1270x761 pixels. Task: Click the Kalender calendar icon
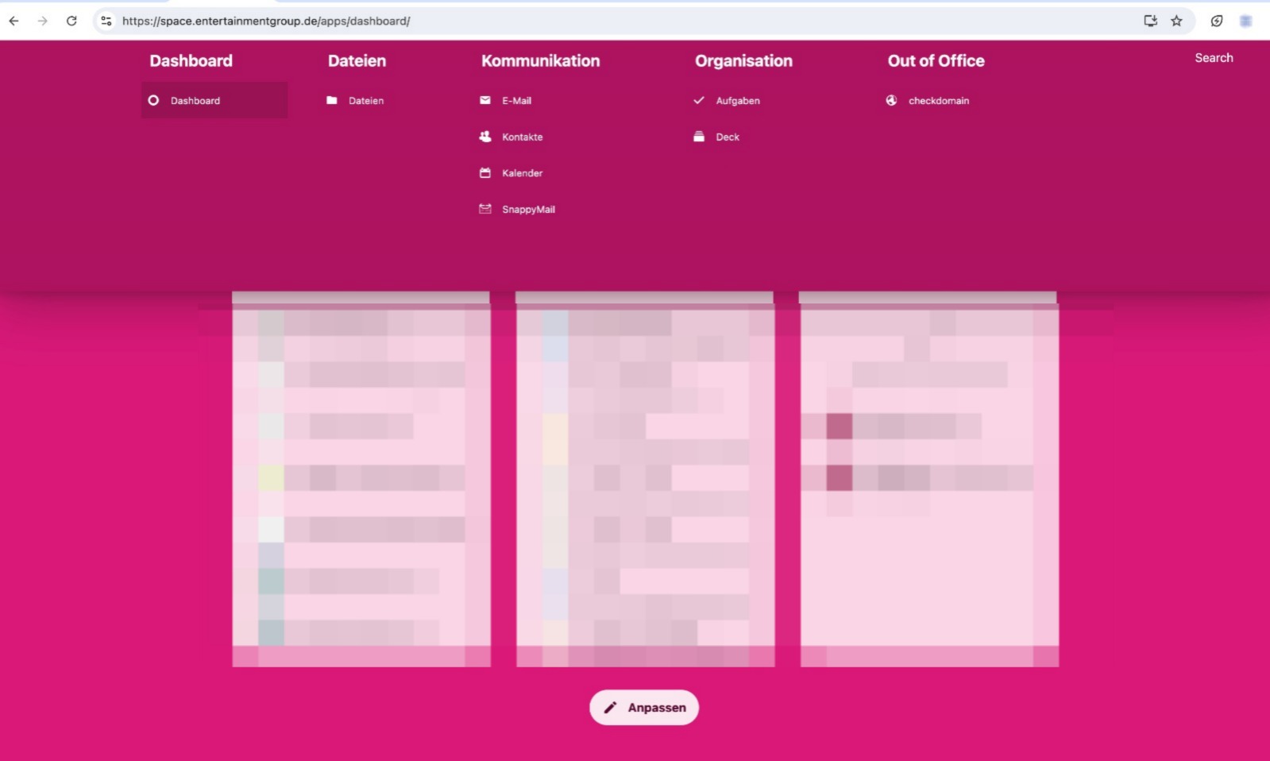click(485, 172)
